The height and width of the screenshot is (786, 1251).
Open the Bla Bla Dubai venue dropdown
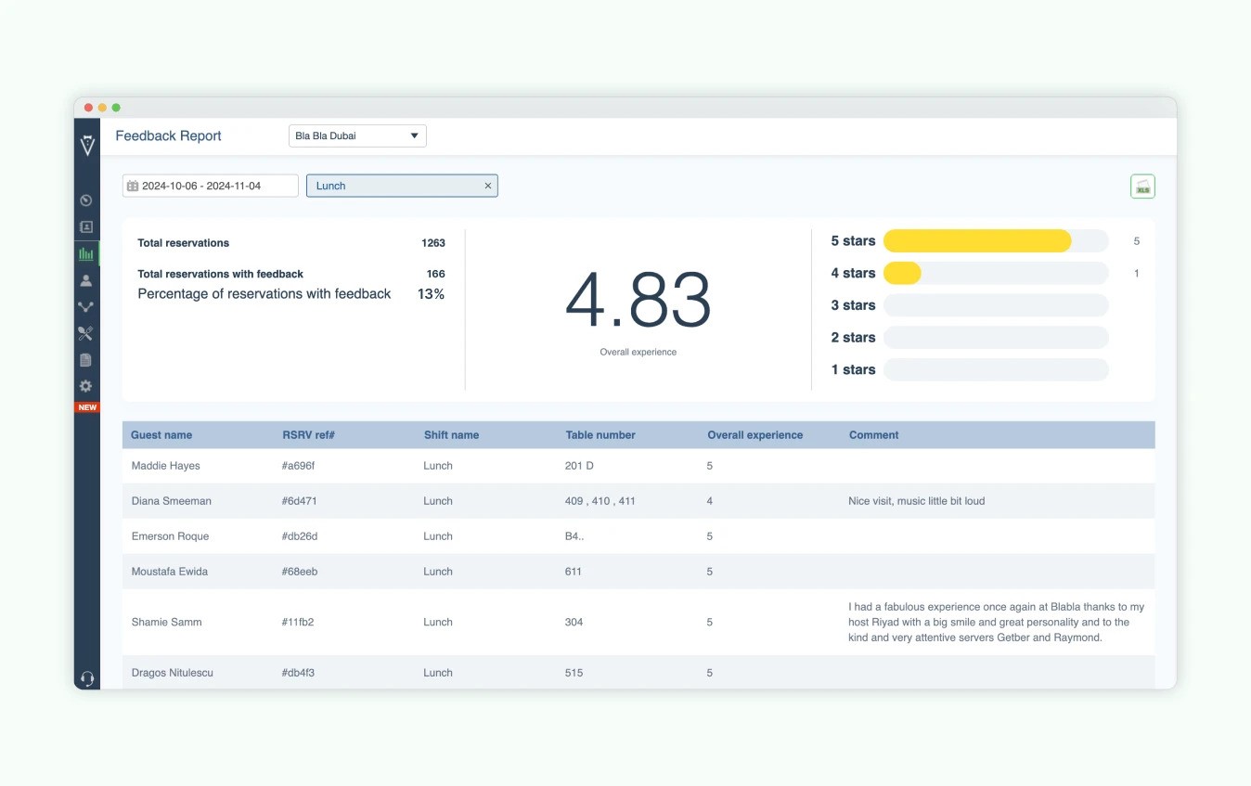(356, 135)
